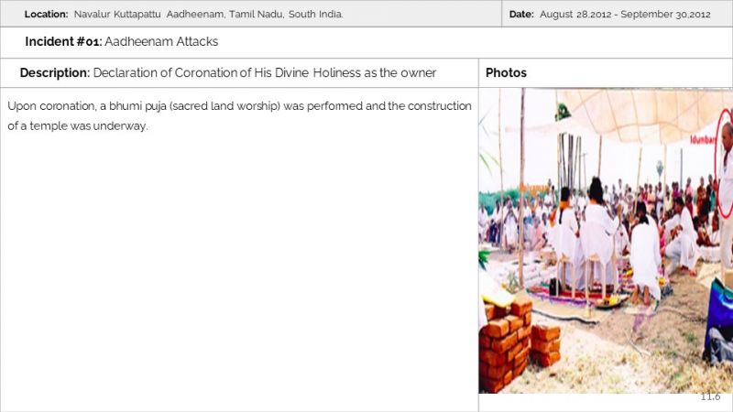Image resolution: width=733 pixels, height=412 pixels.
Task: Click the red Idumban label in photo
Action: coord(703,140)
